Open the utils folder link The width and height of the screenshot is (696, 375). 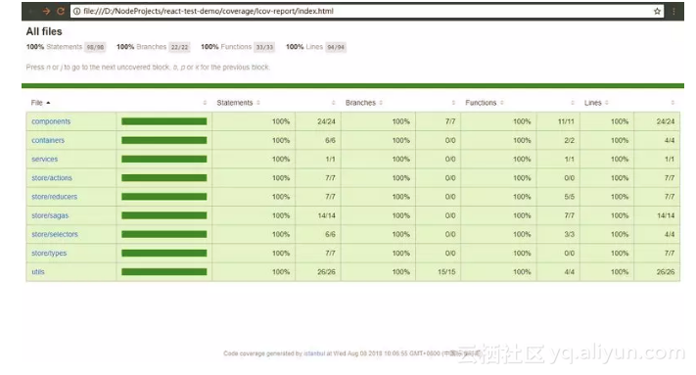(38, 272)
